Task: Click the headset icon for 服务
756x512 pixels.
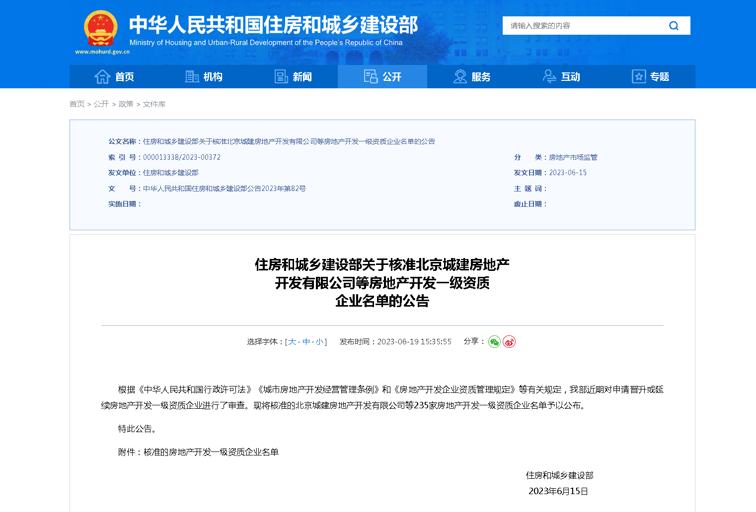Action: (460, 77)
